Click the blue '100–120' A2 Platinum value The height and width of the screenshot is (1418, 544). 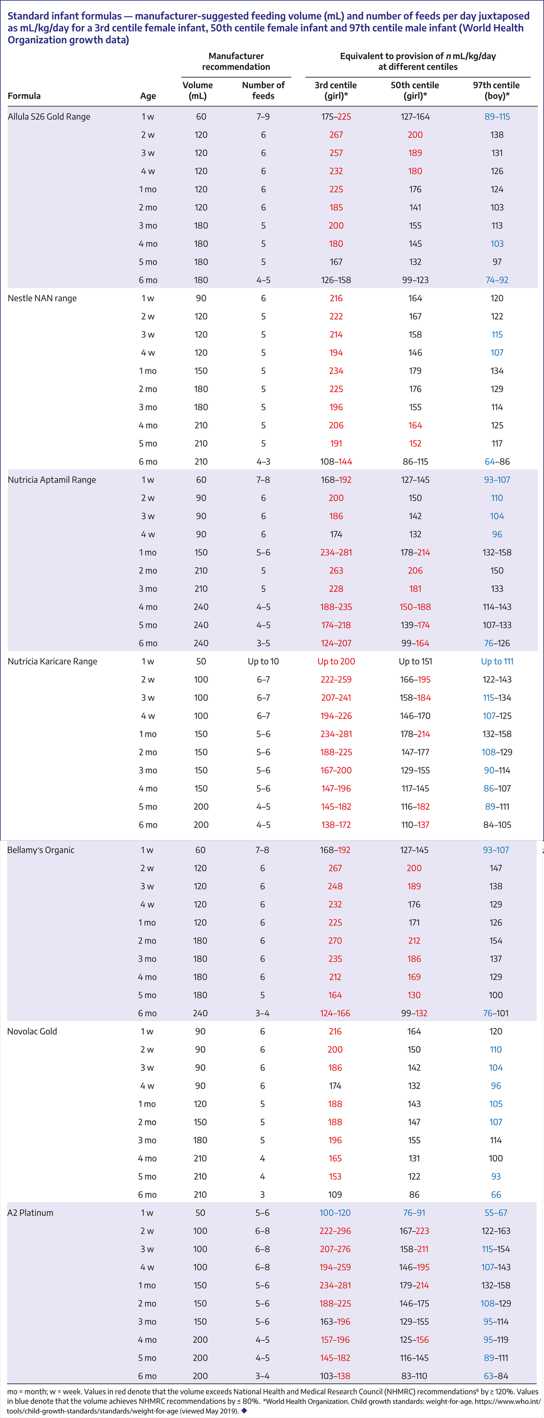[335, 1213]
